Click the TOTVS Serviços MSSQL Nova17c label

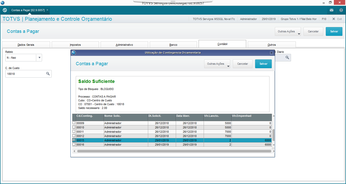click(214, 19)
